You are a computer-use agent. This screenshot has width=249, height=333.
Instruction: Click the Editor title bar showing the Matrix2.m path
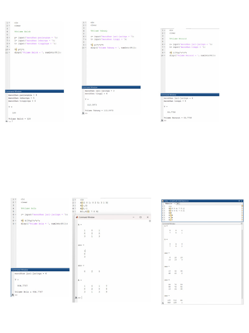point(202,201)
